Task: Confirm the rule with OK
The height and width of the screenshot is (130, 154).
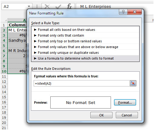Action: tap(101, 115)
